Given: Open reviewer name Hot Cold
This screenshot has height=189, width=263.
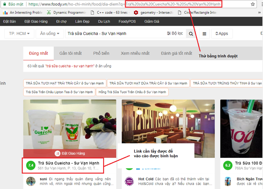Looking at the screenshot, I should point(146,179).
